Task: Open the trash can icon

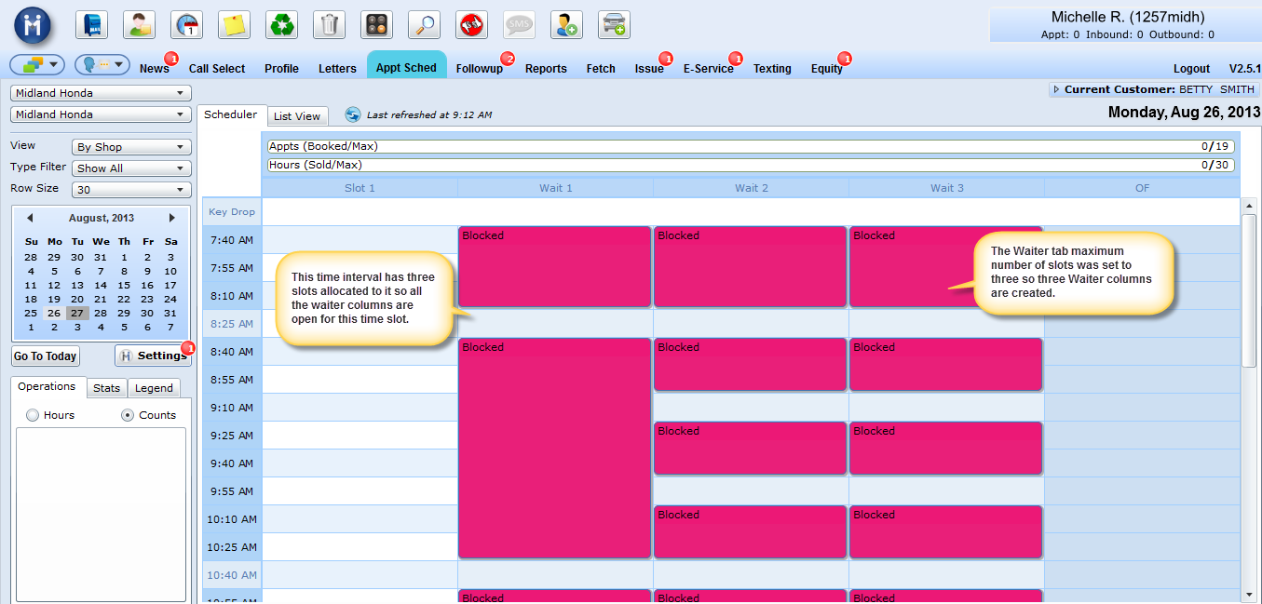Action: pyautogui.click(x=329, y=25)
